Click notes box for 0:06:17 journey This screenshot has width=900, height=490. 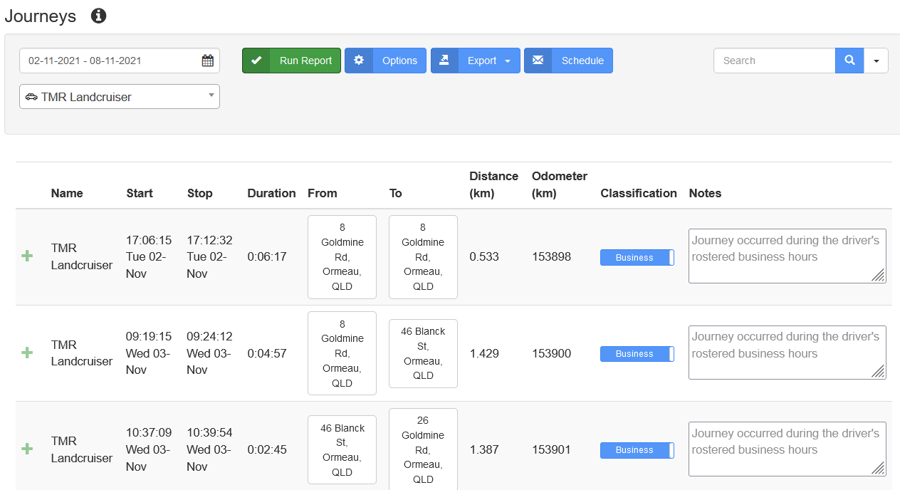point(787,256)
